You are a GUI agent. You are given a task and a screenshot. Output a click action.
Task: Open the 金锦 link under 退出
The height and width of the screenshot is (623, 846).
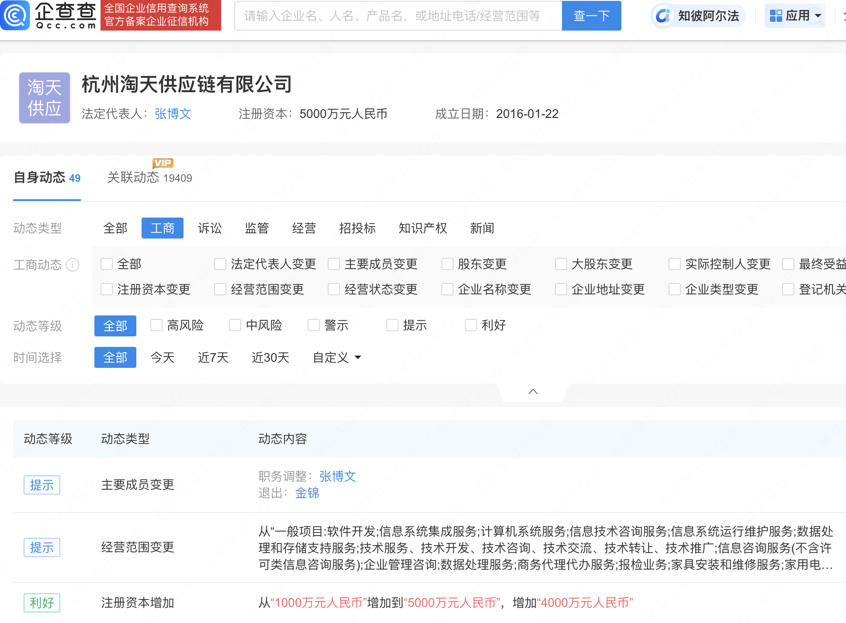coord(307,493)
